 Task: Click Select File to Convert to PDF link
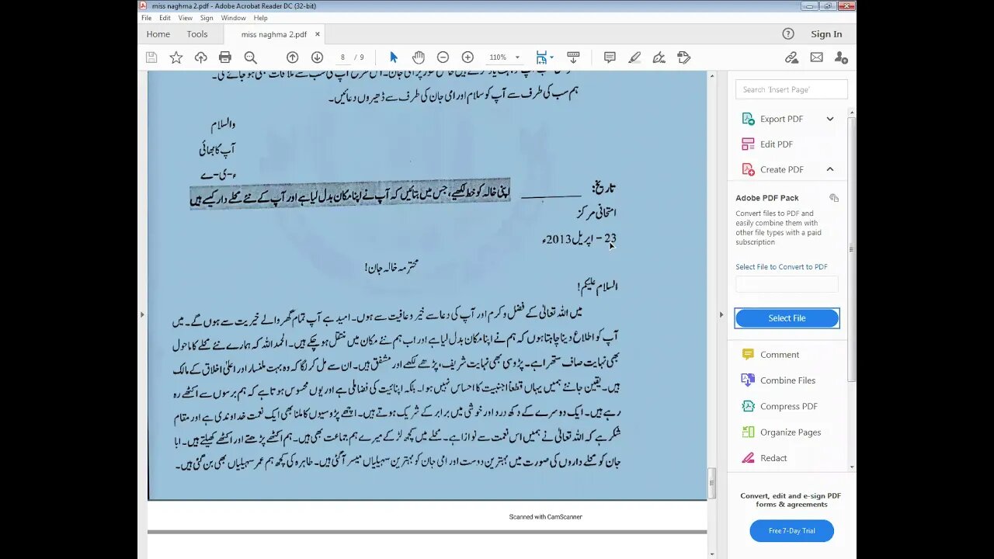tap(781, 267)
